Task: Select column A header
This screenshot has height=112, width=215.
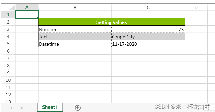Action: [27, 7]
